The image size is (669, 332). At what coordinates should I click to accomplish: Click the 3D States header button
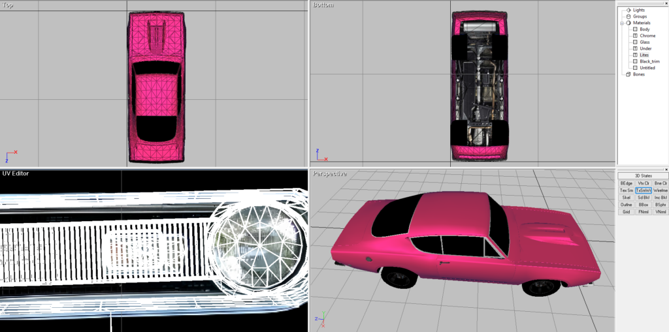tap(643, 176)
